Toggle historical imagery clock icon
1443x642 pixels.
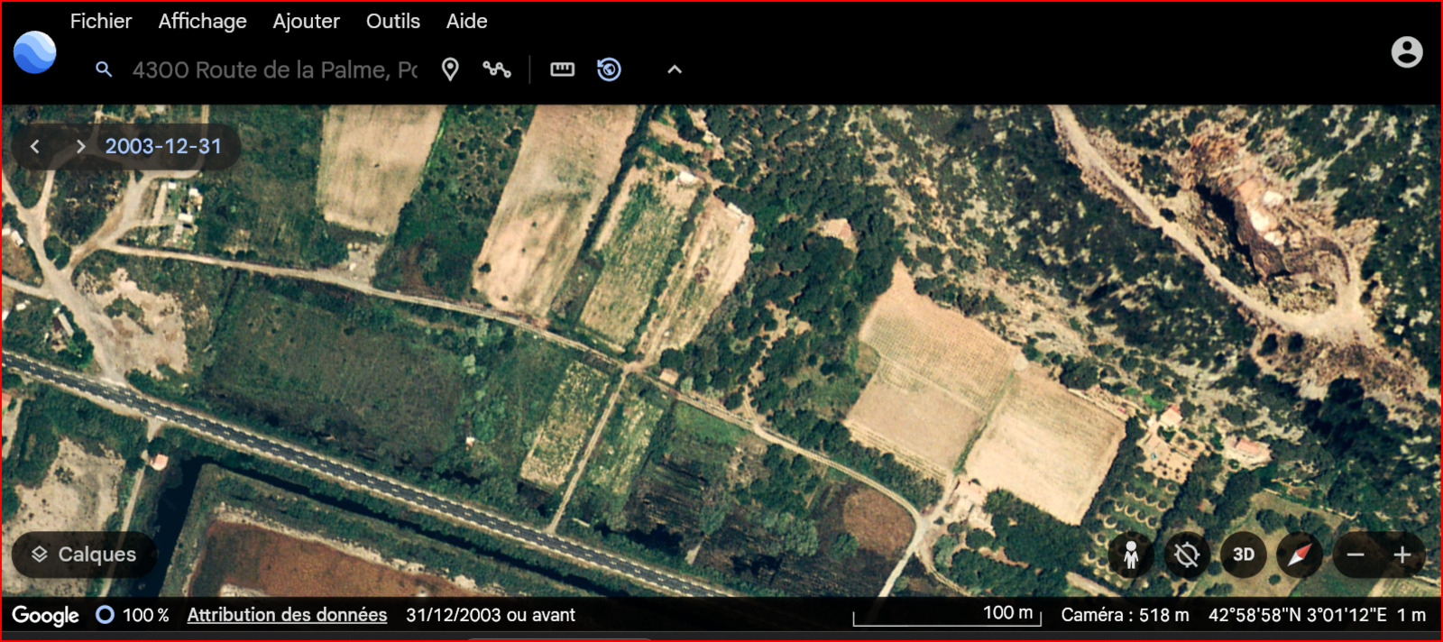pyautogui.click(x=609, y=69)
